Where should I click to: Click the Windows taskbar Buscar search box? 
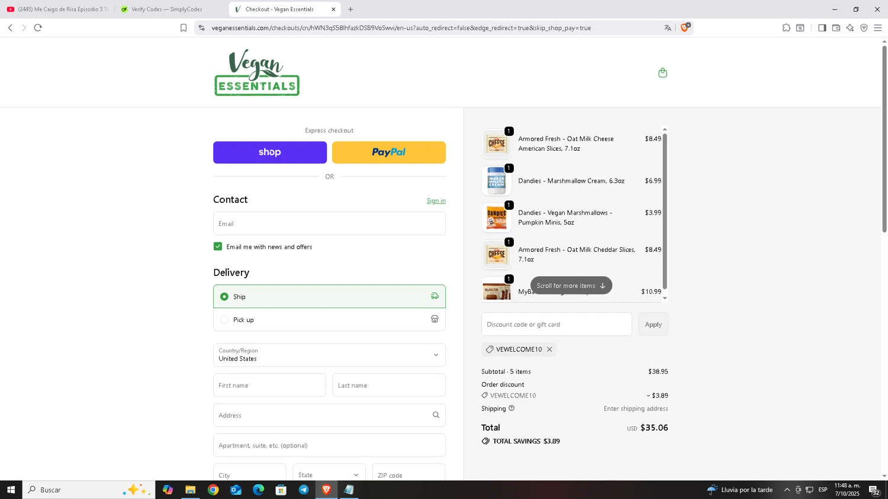pos(89,490)
